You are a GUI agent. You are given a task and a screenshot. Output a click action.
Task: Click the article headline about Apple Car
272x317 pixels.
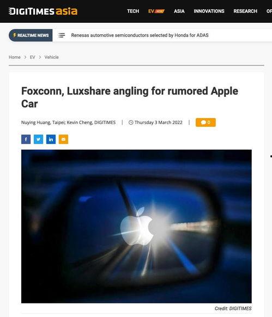tap(130, 97)
